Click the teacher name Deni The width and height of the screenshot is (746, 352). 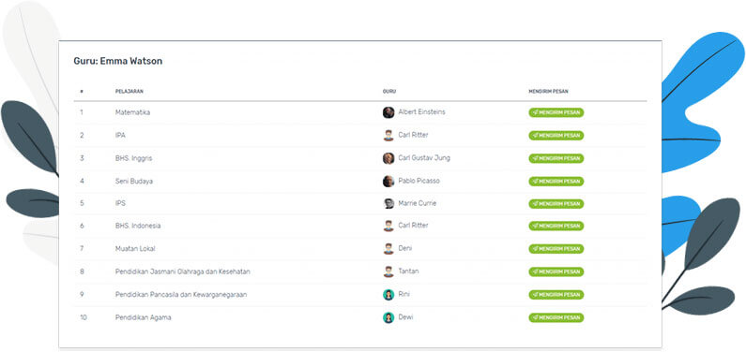coord(405,248)
